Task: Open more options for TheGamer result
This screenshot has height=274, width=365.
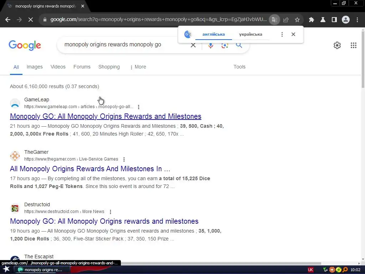Action: pos(124,159)
